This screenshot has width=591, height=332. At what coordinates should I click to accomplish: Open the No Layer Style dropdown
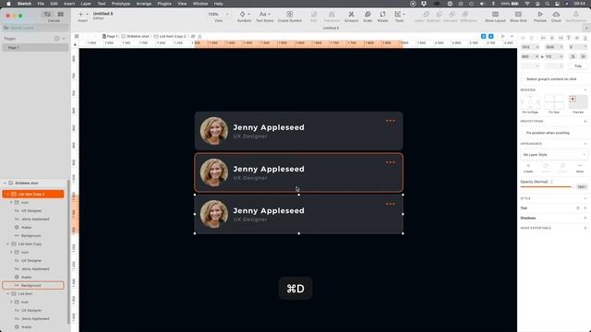pyautogui.click(x=554, y=155)
